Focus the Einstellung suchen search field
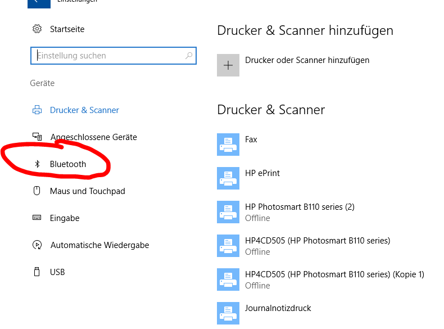This screenshot has height=329, width=444. tap(114, 56)
